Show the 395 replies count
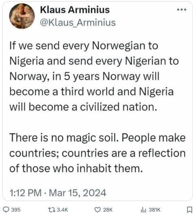Screen dimensions: 193x217 pos(16,210)
